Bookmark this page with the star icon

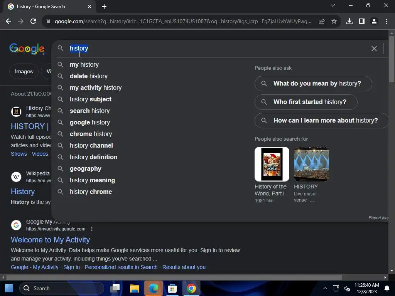[334, 22]
